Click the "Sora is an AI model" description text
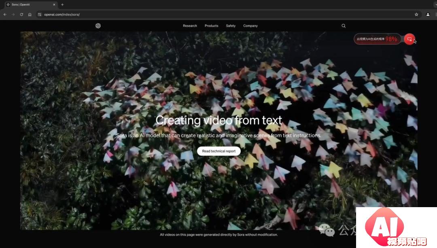Image resolution: width=437 pixels, height=248 pixels. (219, 136)
